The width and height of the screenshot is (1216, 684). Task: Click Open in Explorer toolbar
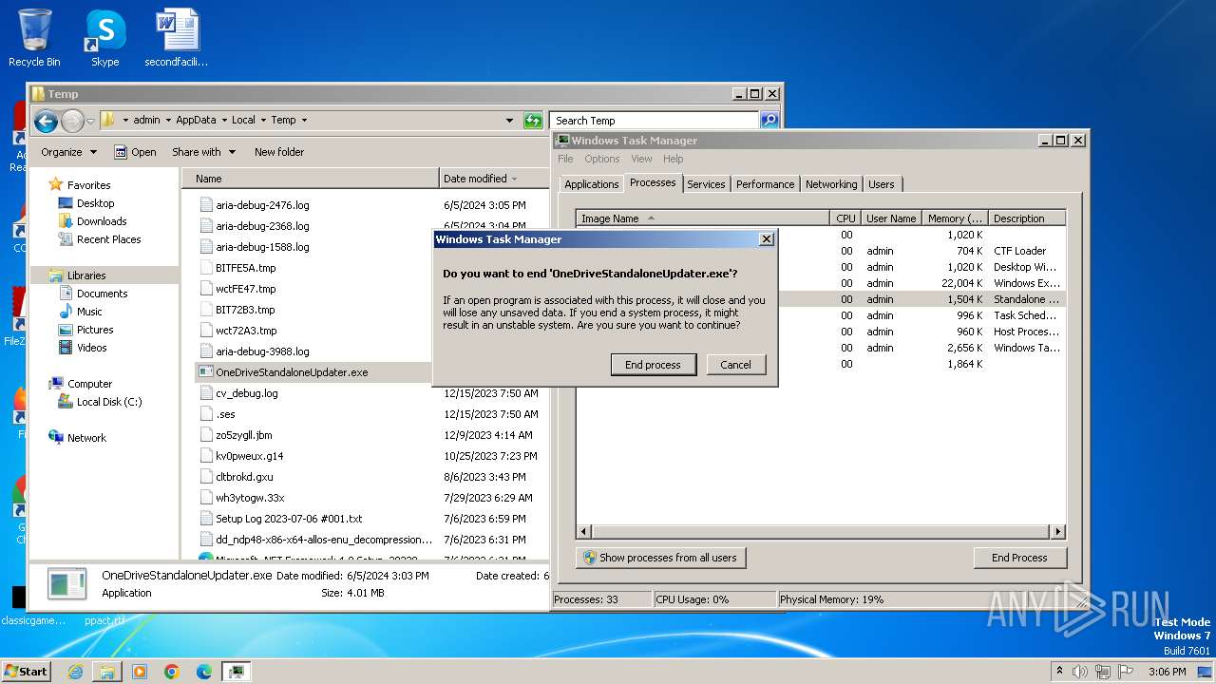point(135,152)
